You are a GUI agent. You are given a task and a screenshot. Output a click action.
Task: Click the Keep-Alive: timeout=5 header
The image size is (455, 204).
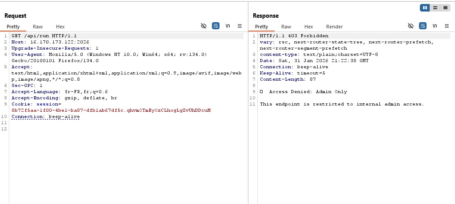click(x=292, y=73)
